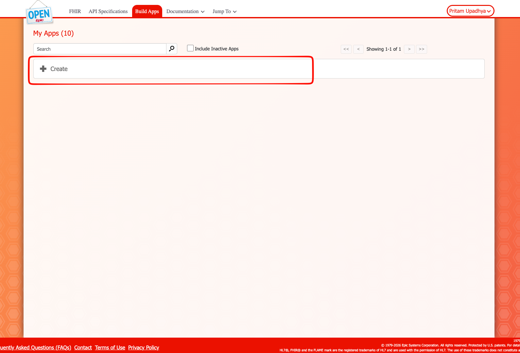Expand the Documentation dropdown menu
The width and height of the screenshot is (520, 353).
click(185, 11)
